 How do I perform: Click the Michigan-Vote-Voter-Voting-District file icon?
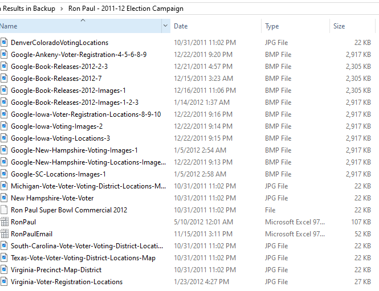point(3,186)
